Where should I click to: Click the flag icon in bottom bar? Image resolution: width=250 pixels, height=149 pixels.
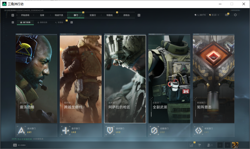200,145
